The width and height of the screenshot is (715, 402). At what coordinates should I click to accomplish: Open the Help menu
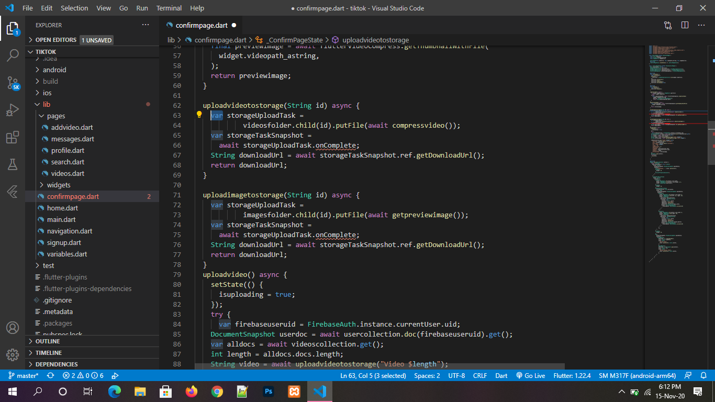(197, 8)
